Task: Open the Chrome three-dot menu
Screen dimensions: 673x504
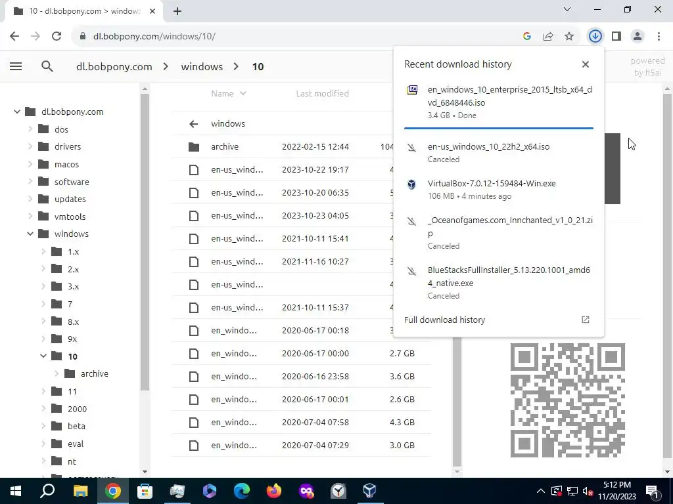Action: point(659,37)
